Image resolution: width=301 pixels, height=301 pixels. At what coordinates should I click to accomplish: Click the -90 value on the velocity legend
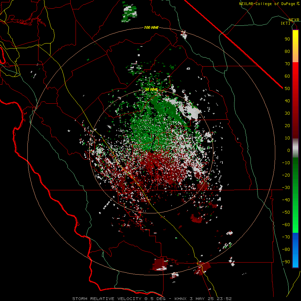(286, 262)
